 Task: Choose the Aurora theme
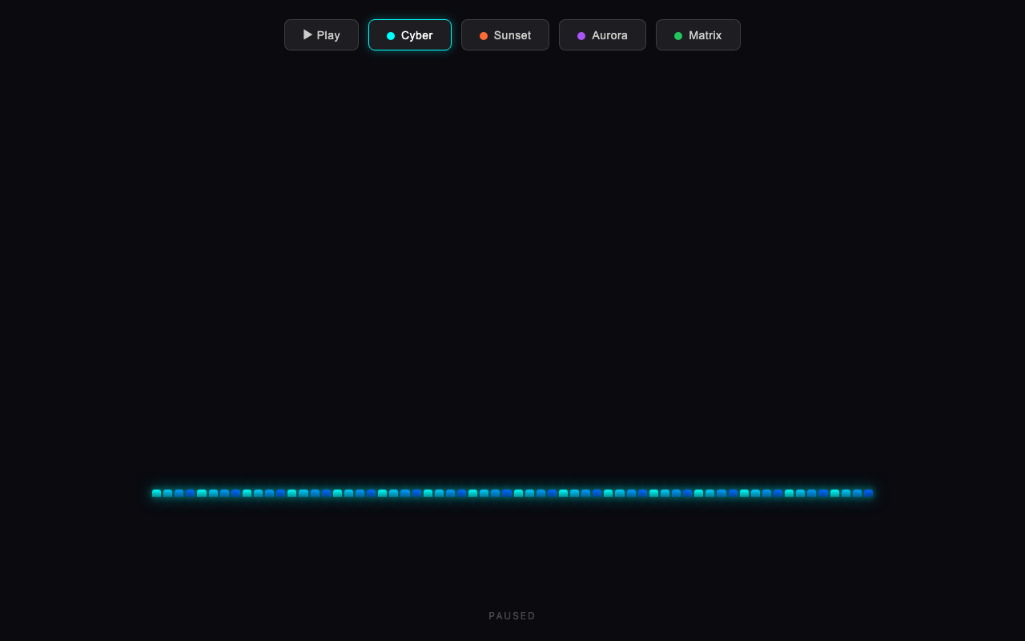[602, 35]
